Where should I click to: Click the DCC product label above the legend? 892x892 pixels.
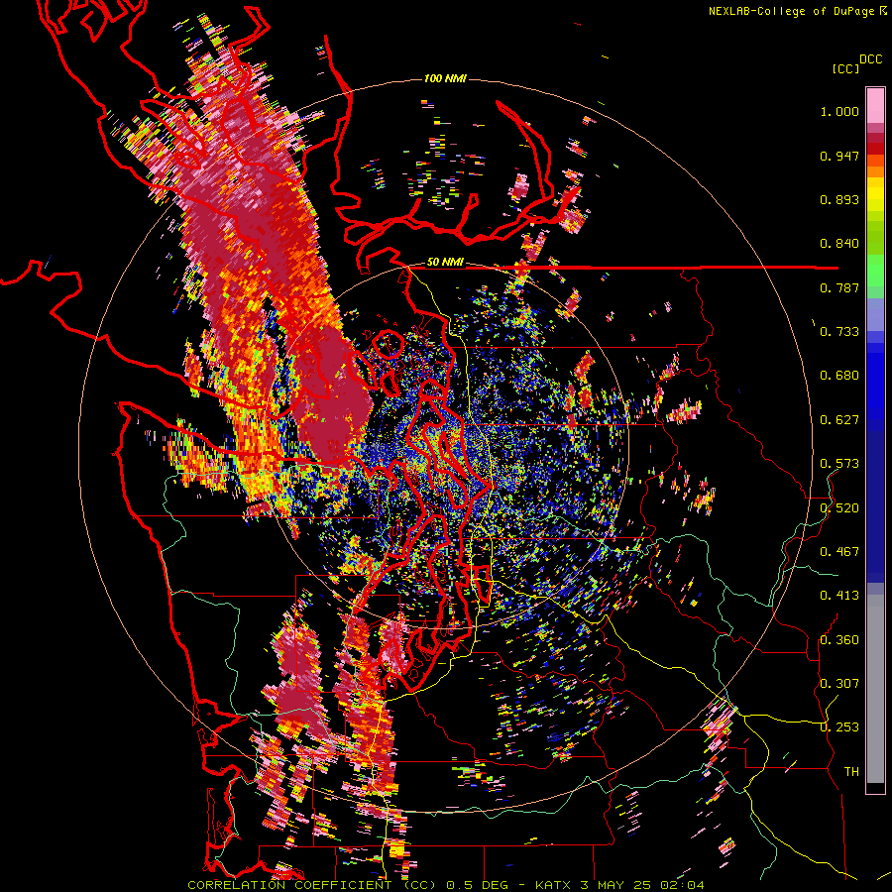[x=870, y=59]
